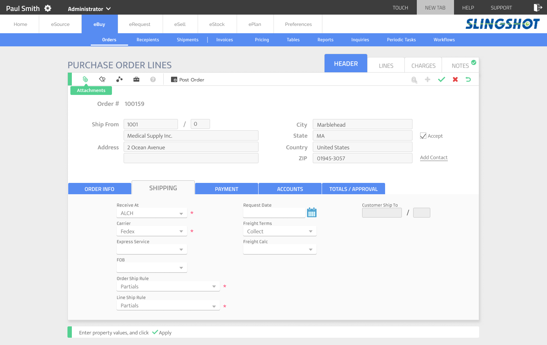Open the LINES tab
Viewport: 547px width, 345px height.
pyautogui.click(x=386, y=66)
